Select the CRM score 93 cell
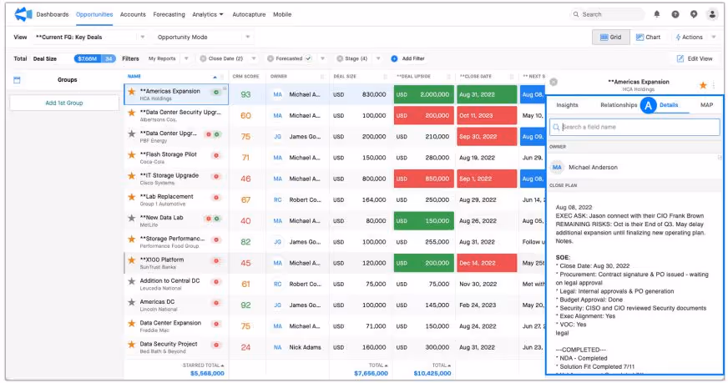Screen dimensions: 728x383 [x=246, y=94]
